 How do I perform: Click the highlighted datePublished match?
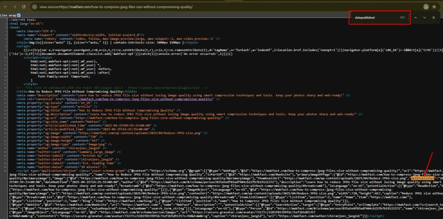tap(422, 178)
